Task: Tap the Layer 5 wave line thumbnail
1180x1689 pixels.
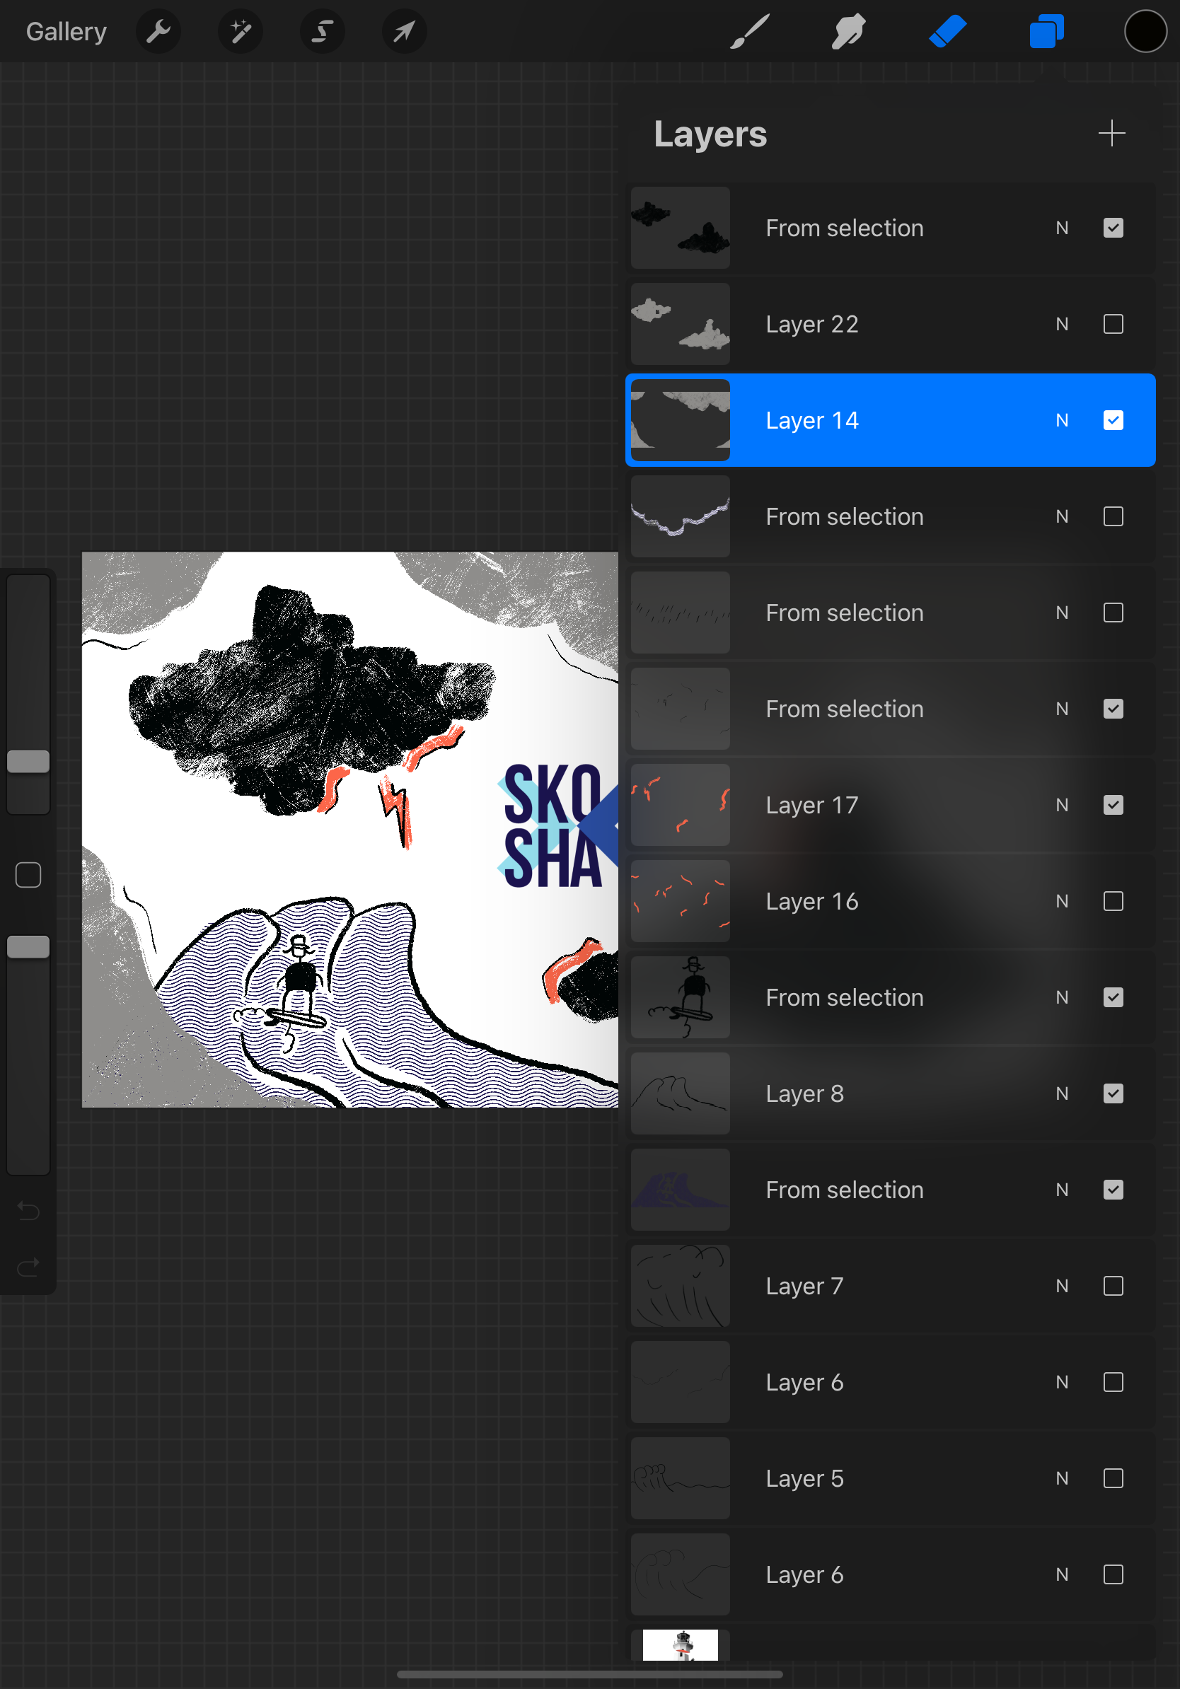Action: click(x=681, y=1479)
